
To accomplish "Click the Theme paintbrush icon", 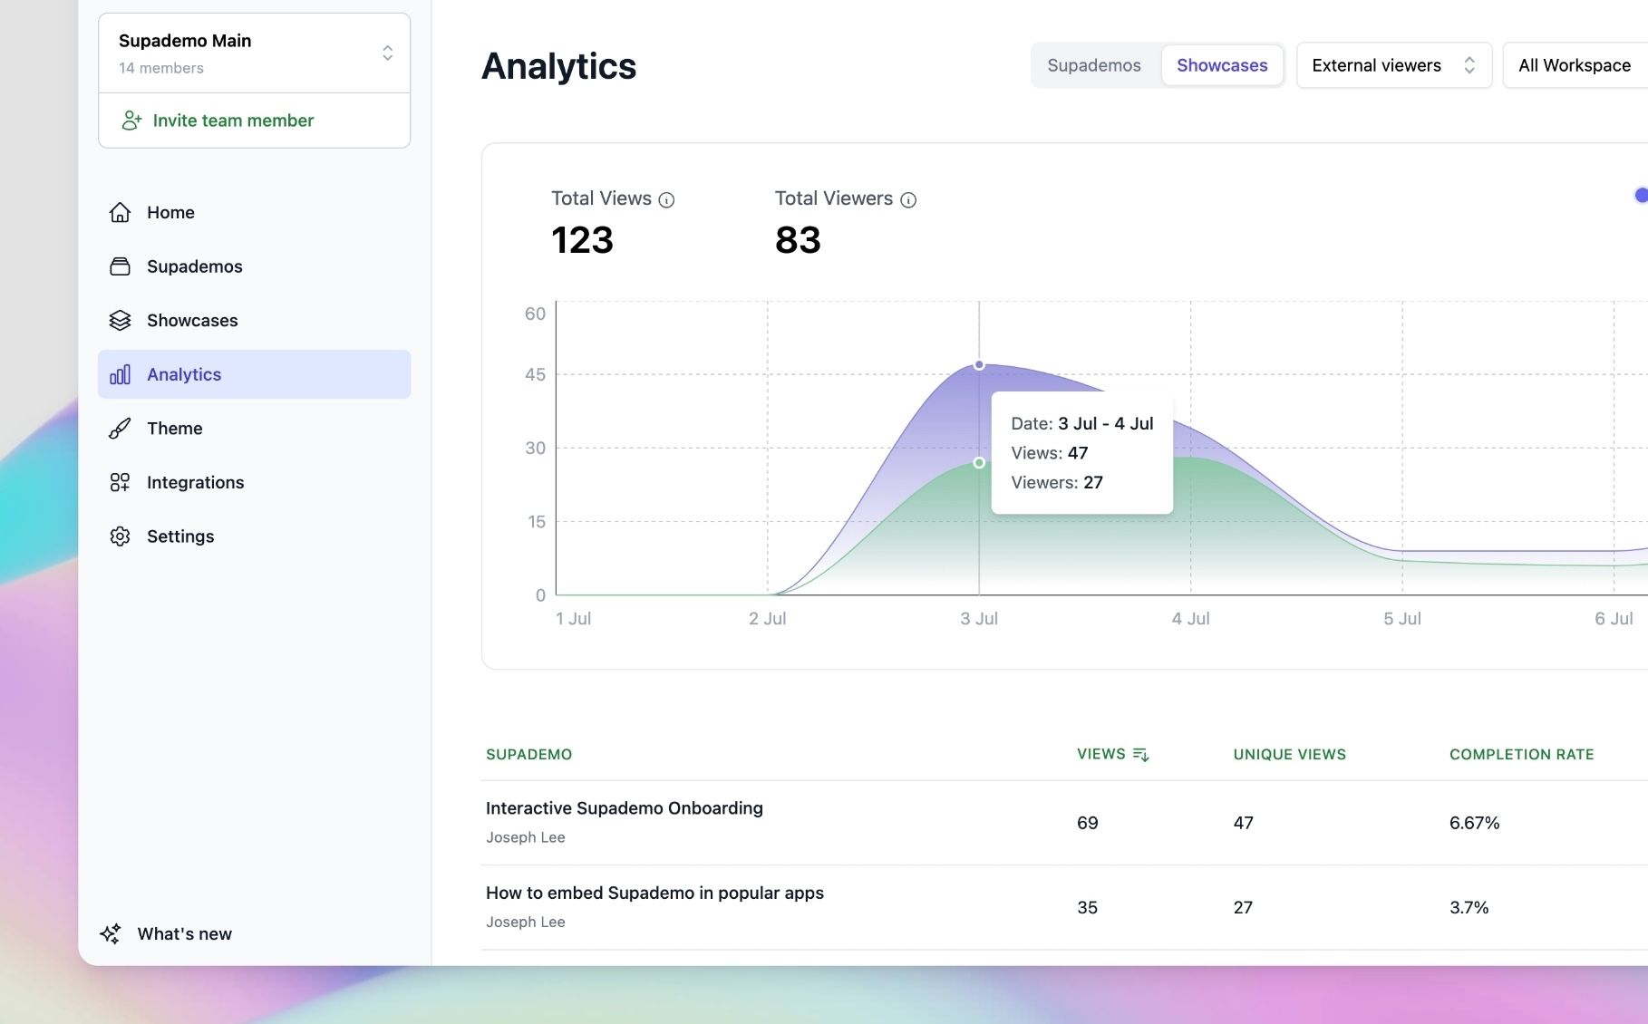I will click(120, 428).
